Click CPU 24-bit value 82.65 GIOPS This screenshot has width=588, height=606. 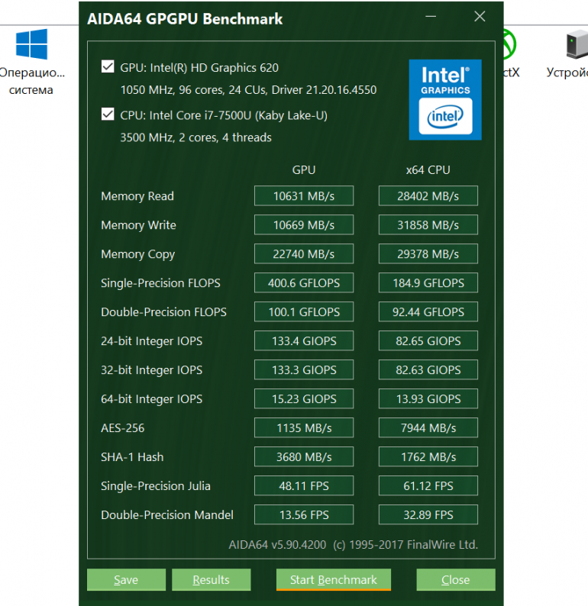click(428, 341)
